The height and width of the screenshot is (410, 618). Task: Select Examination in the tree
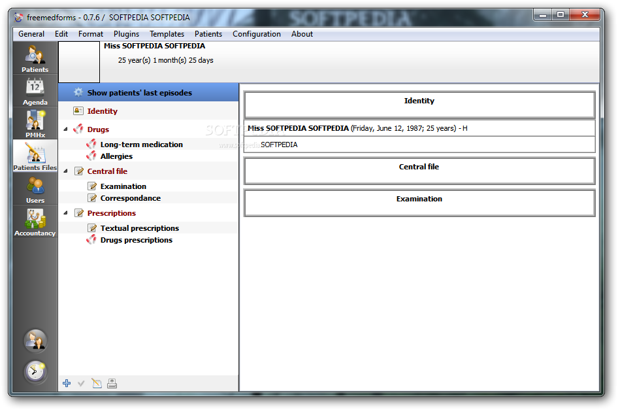click(123, 186)
